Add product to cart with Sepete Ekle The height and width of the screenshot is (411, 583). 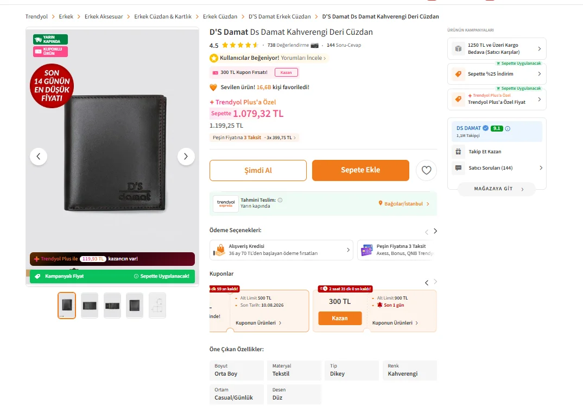coord(360,170)
